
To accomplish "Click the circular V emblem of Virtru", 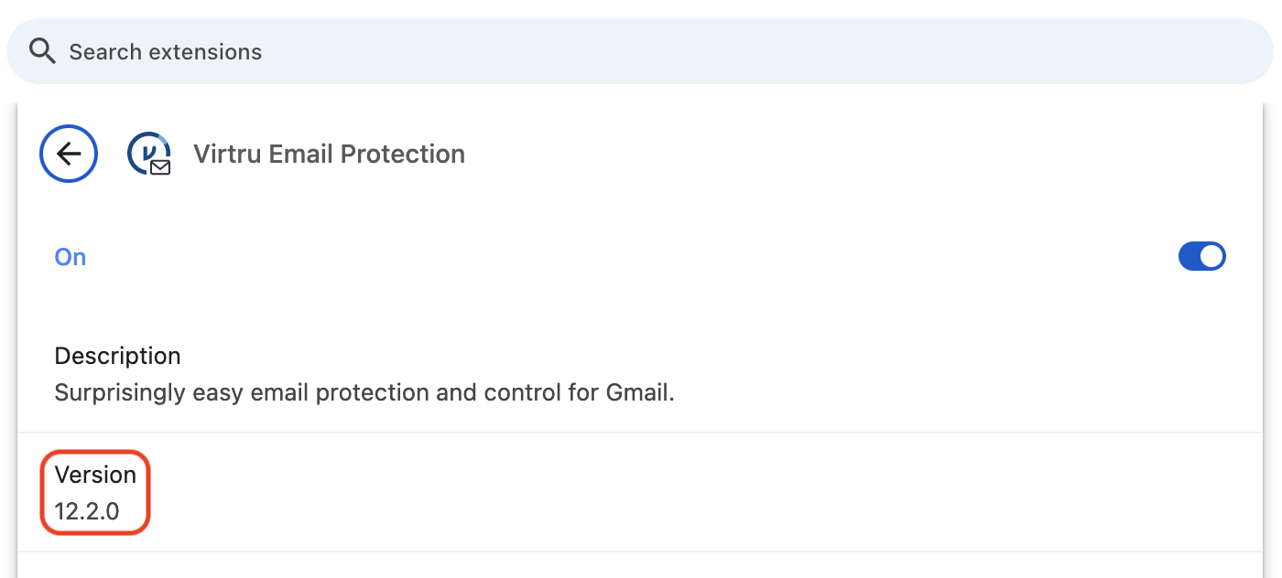I will [147, 151].
